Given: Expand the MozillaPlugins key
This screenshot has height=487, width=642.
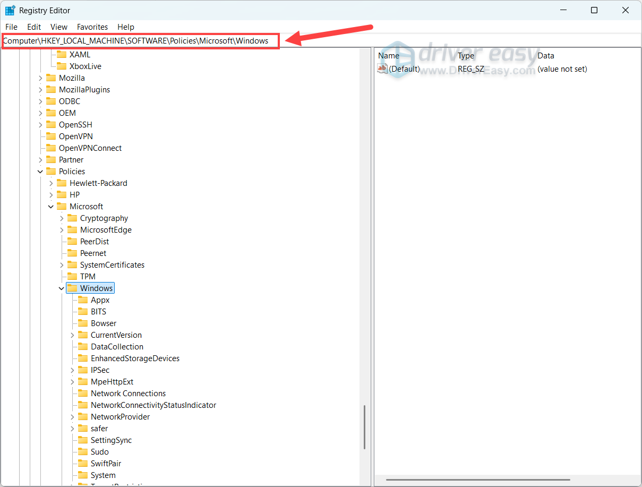Looking at the screenshot, I should (x=40, y=90).
